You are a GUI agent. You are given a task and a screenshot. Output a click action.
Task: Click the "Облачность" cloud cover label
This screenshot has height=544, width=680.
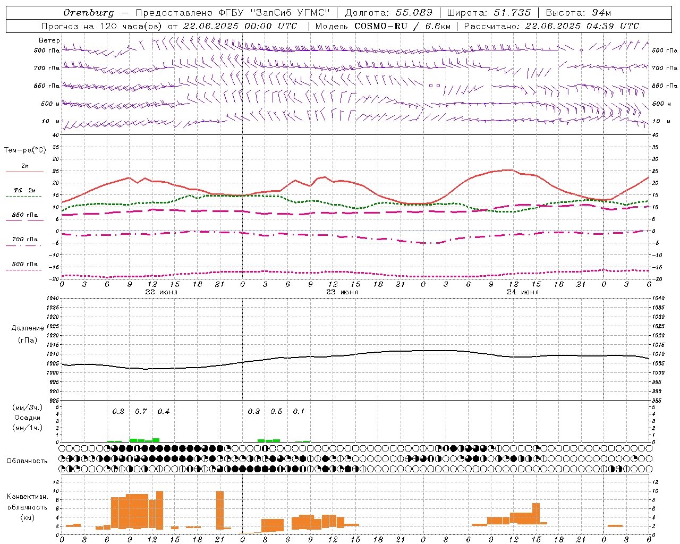(x=27, y=461)
